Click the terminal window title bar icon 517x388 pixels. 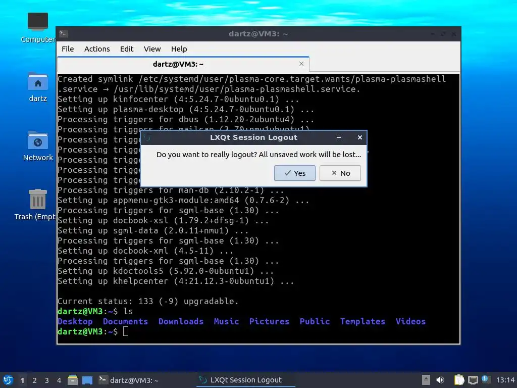(x=64, y=34)
